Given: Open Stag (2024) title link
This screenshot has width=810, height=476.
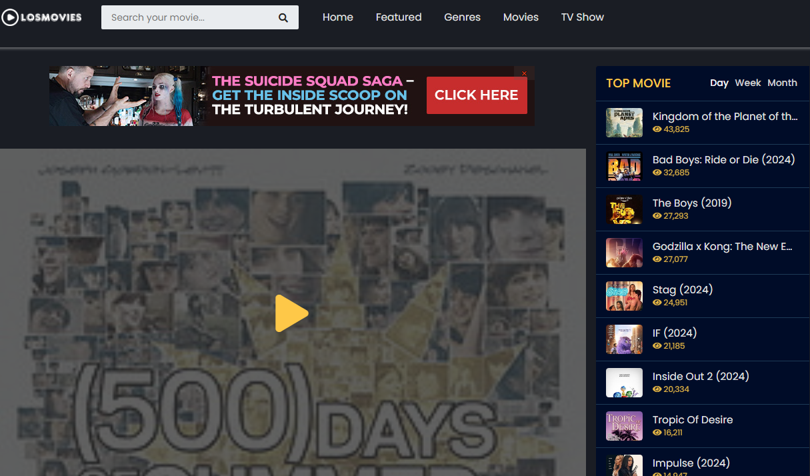Looking at the screenshot, I should coord(683,289).
